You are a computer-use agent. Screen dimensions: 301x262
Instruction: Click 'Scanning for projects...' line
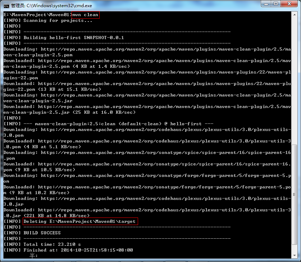[x=58, y=20]
